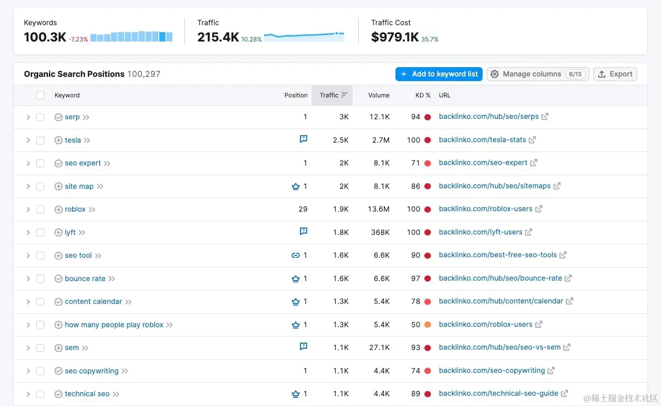Open Manage columns settings
Image resolution: width=661 pixels, height=406 pixels.
pos(538,74)
